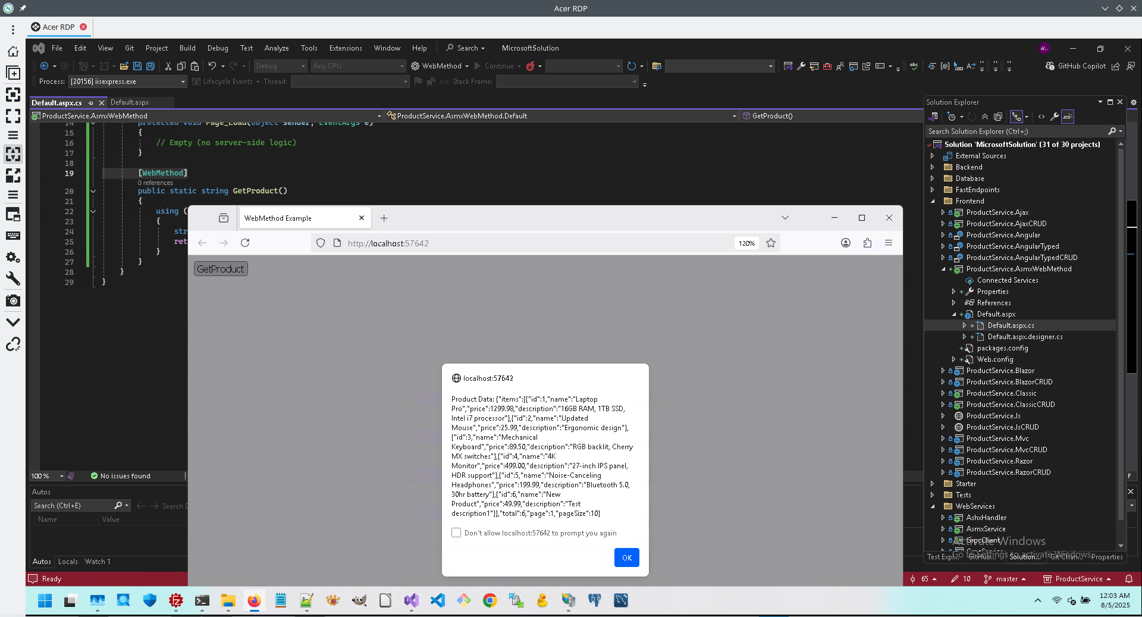Viewport: 1142px width, 617px height.
Task: Click ProductService repository in status bar
Action: pos(1078,579)
